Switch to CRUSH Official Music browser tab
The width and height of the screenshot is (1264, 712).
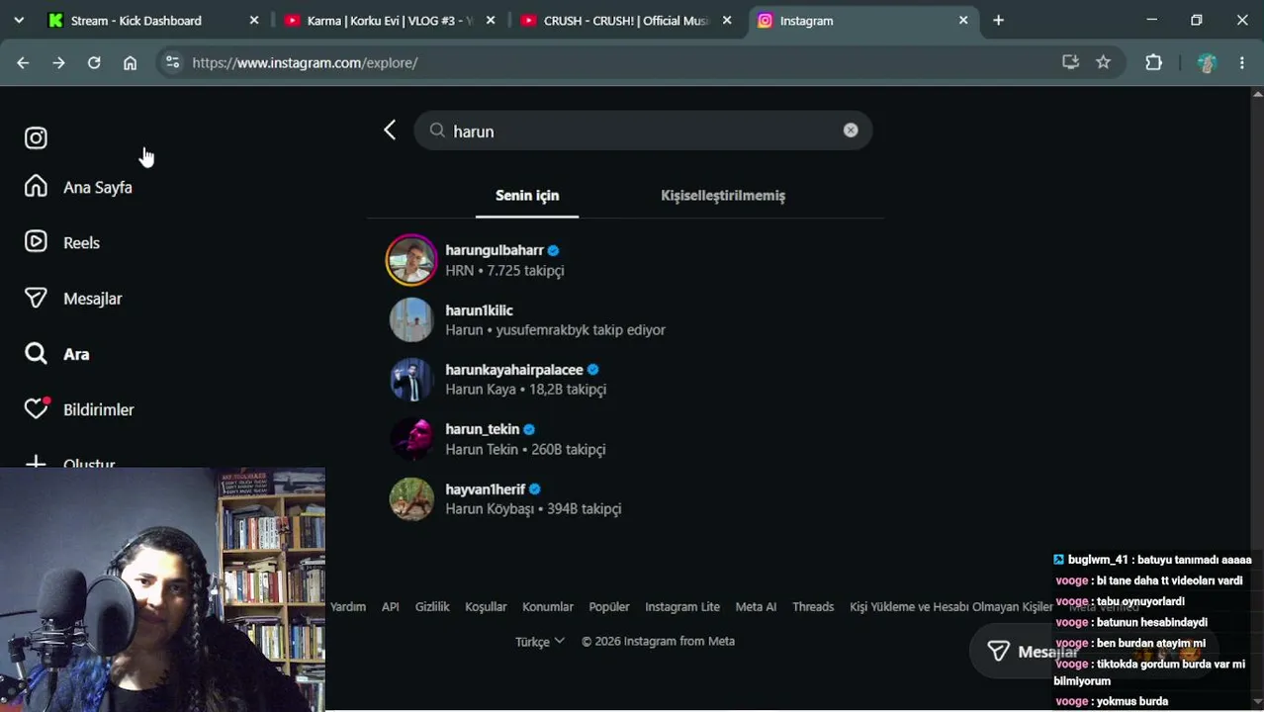[x=626, y=20]
